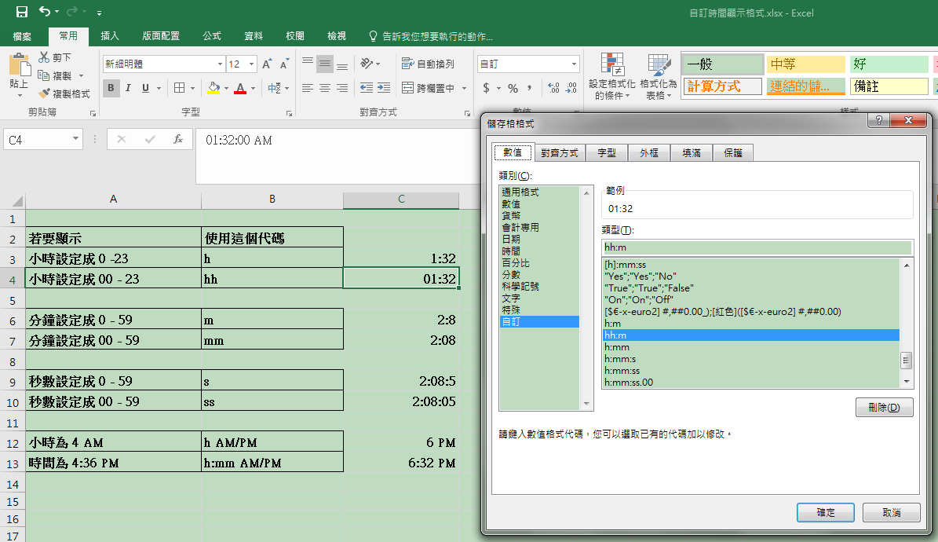Click the Save icon in the quick access toolbar
This screenshot has width=938, height=542.
21,12
